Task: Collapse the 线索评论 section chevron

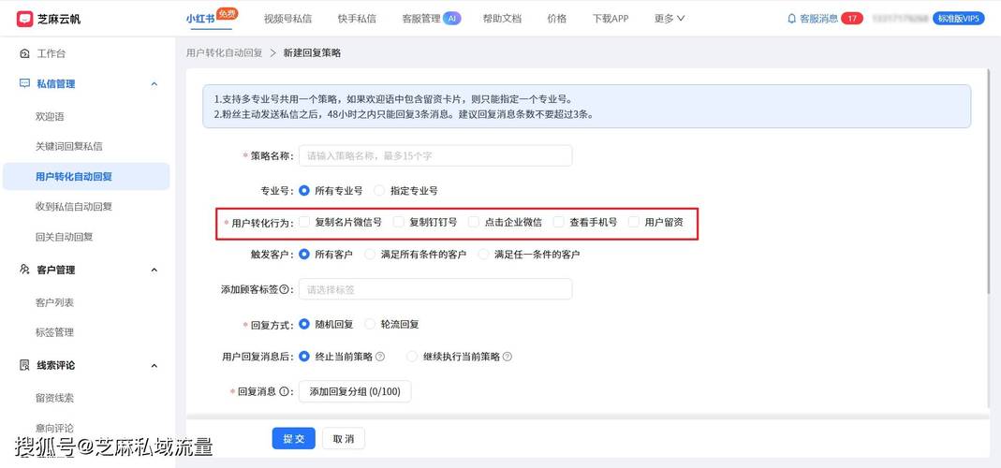Action: pos(154,365)
